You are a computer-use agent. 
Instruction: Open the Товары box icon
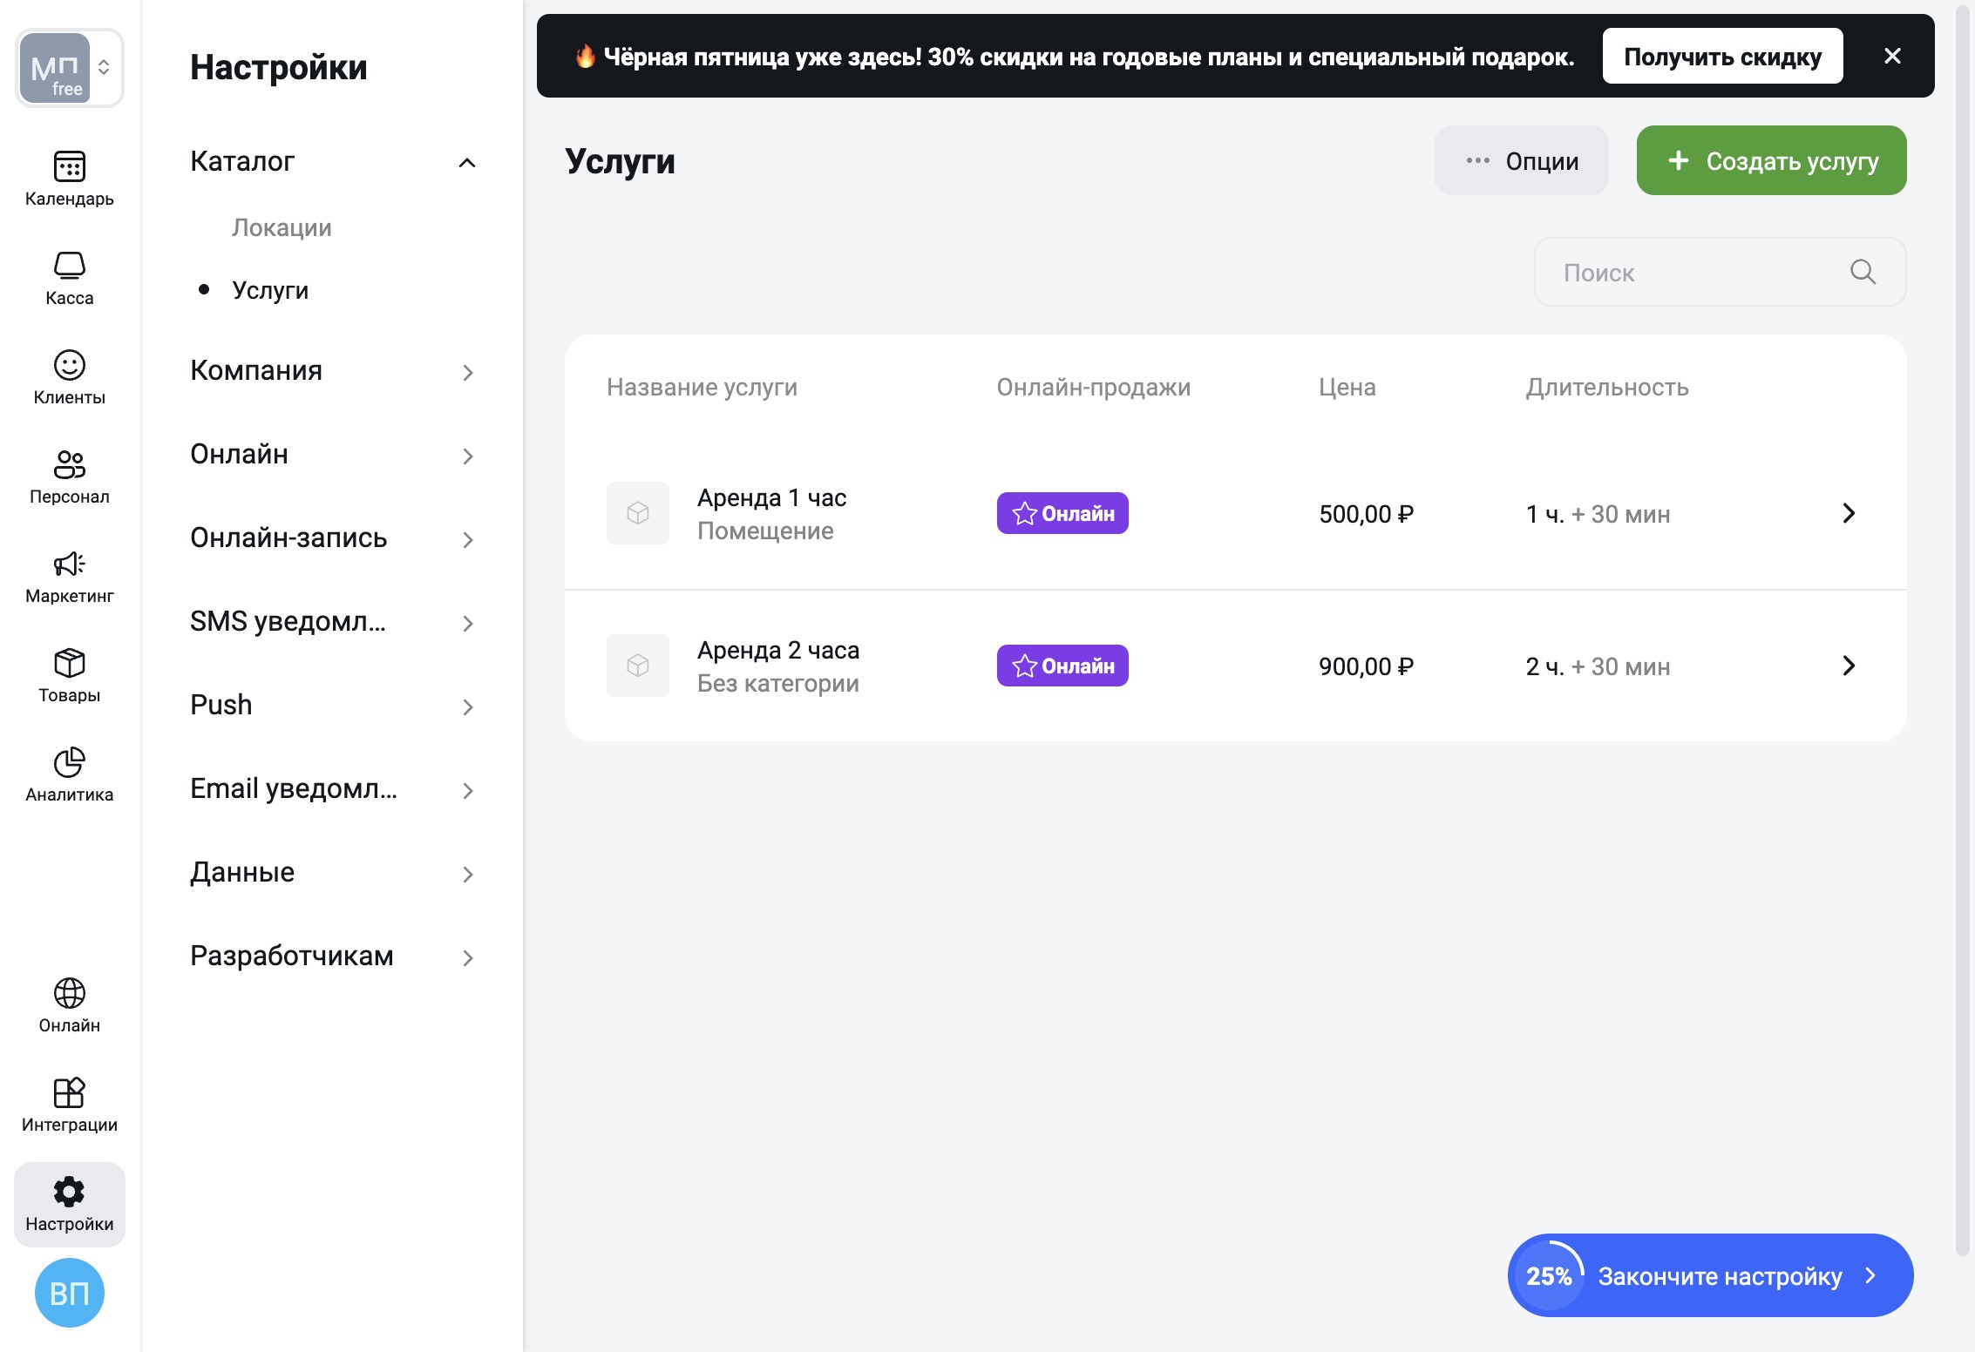(x=69, y=663)
